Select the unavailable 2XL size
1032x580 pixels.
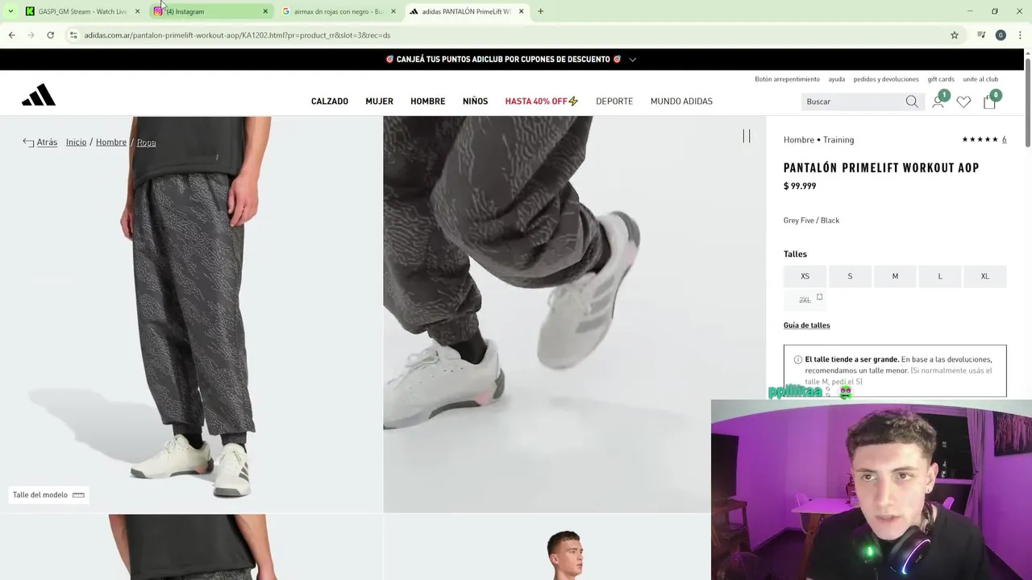click(805, 300)
